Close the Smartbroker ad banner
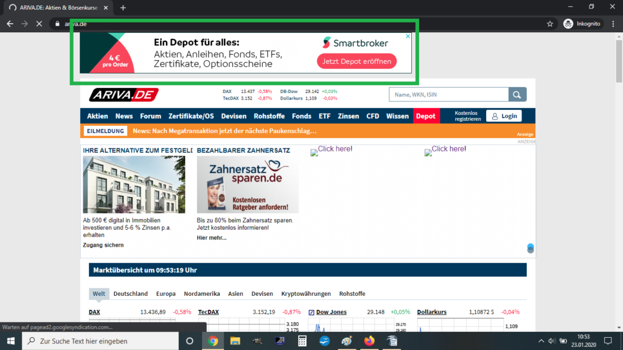The width and height of the screenshot is (623, 350). 408,36
